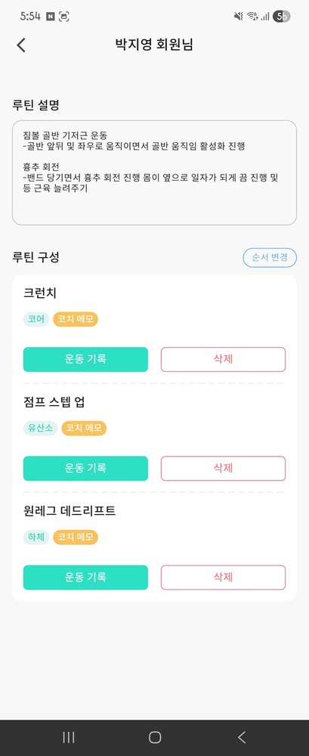Tap the Android home button
Screen dimensions: 309x756
click(155, 736)
